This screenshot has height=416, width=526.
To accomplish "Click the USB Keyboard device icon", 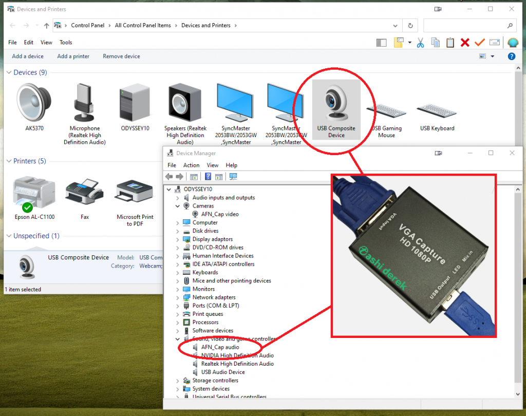I will pos(437,110).
